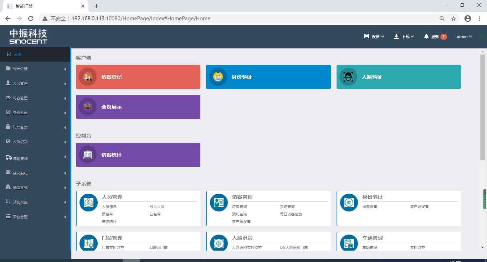
Task: Open the admin user dropdown
Action: point(463,36)
